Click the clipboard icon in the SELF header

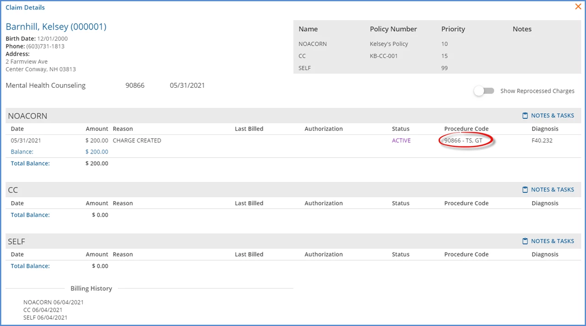[525, 241]
